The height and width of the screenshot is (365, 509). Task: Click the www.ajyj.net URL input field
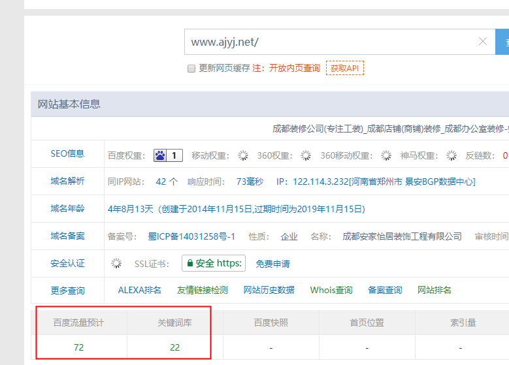[330, 42]
